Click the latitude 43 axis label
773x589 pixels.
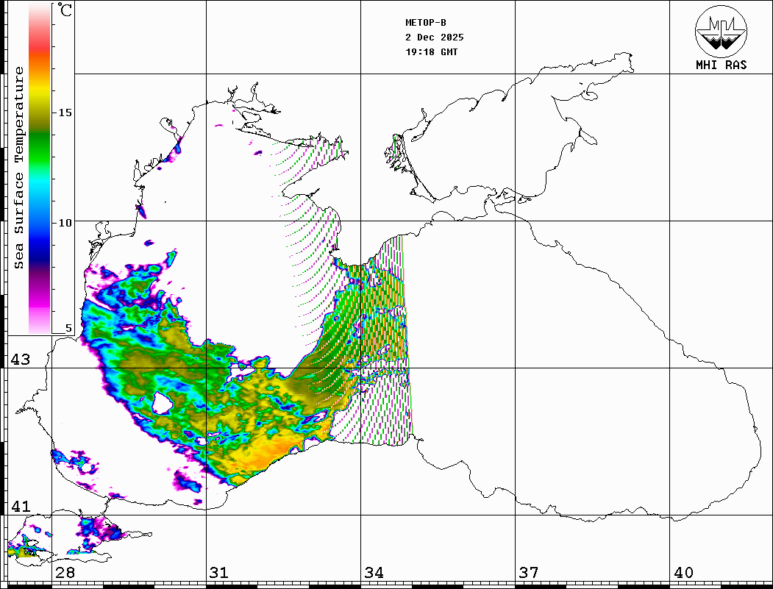[20, 360]
